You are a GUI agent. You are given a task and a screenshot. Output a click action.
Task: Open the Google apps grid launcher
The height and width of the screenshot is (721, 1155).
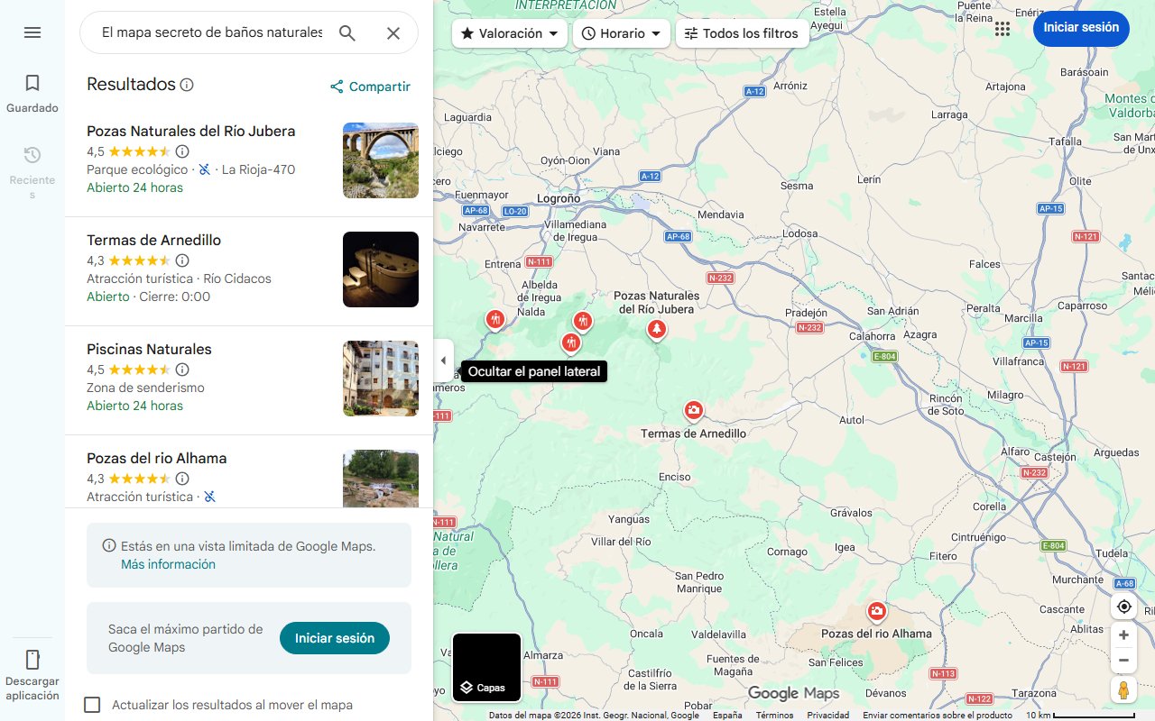1002,29
